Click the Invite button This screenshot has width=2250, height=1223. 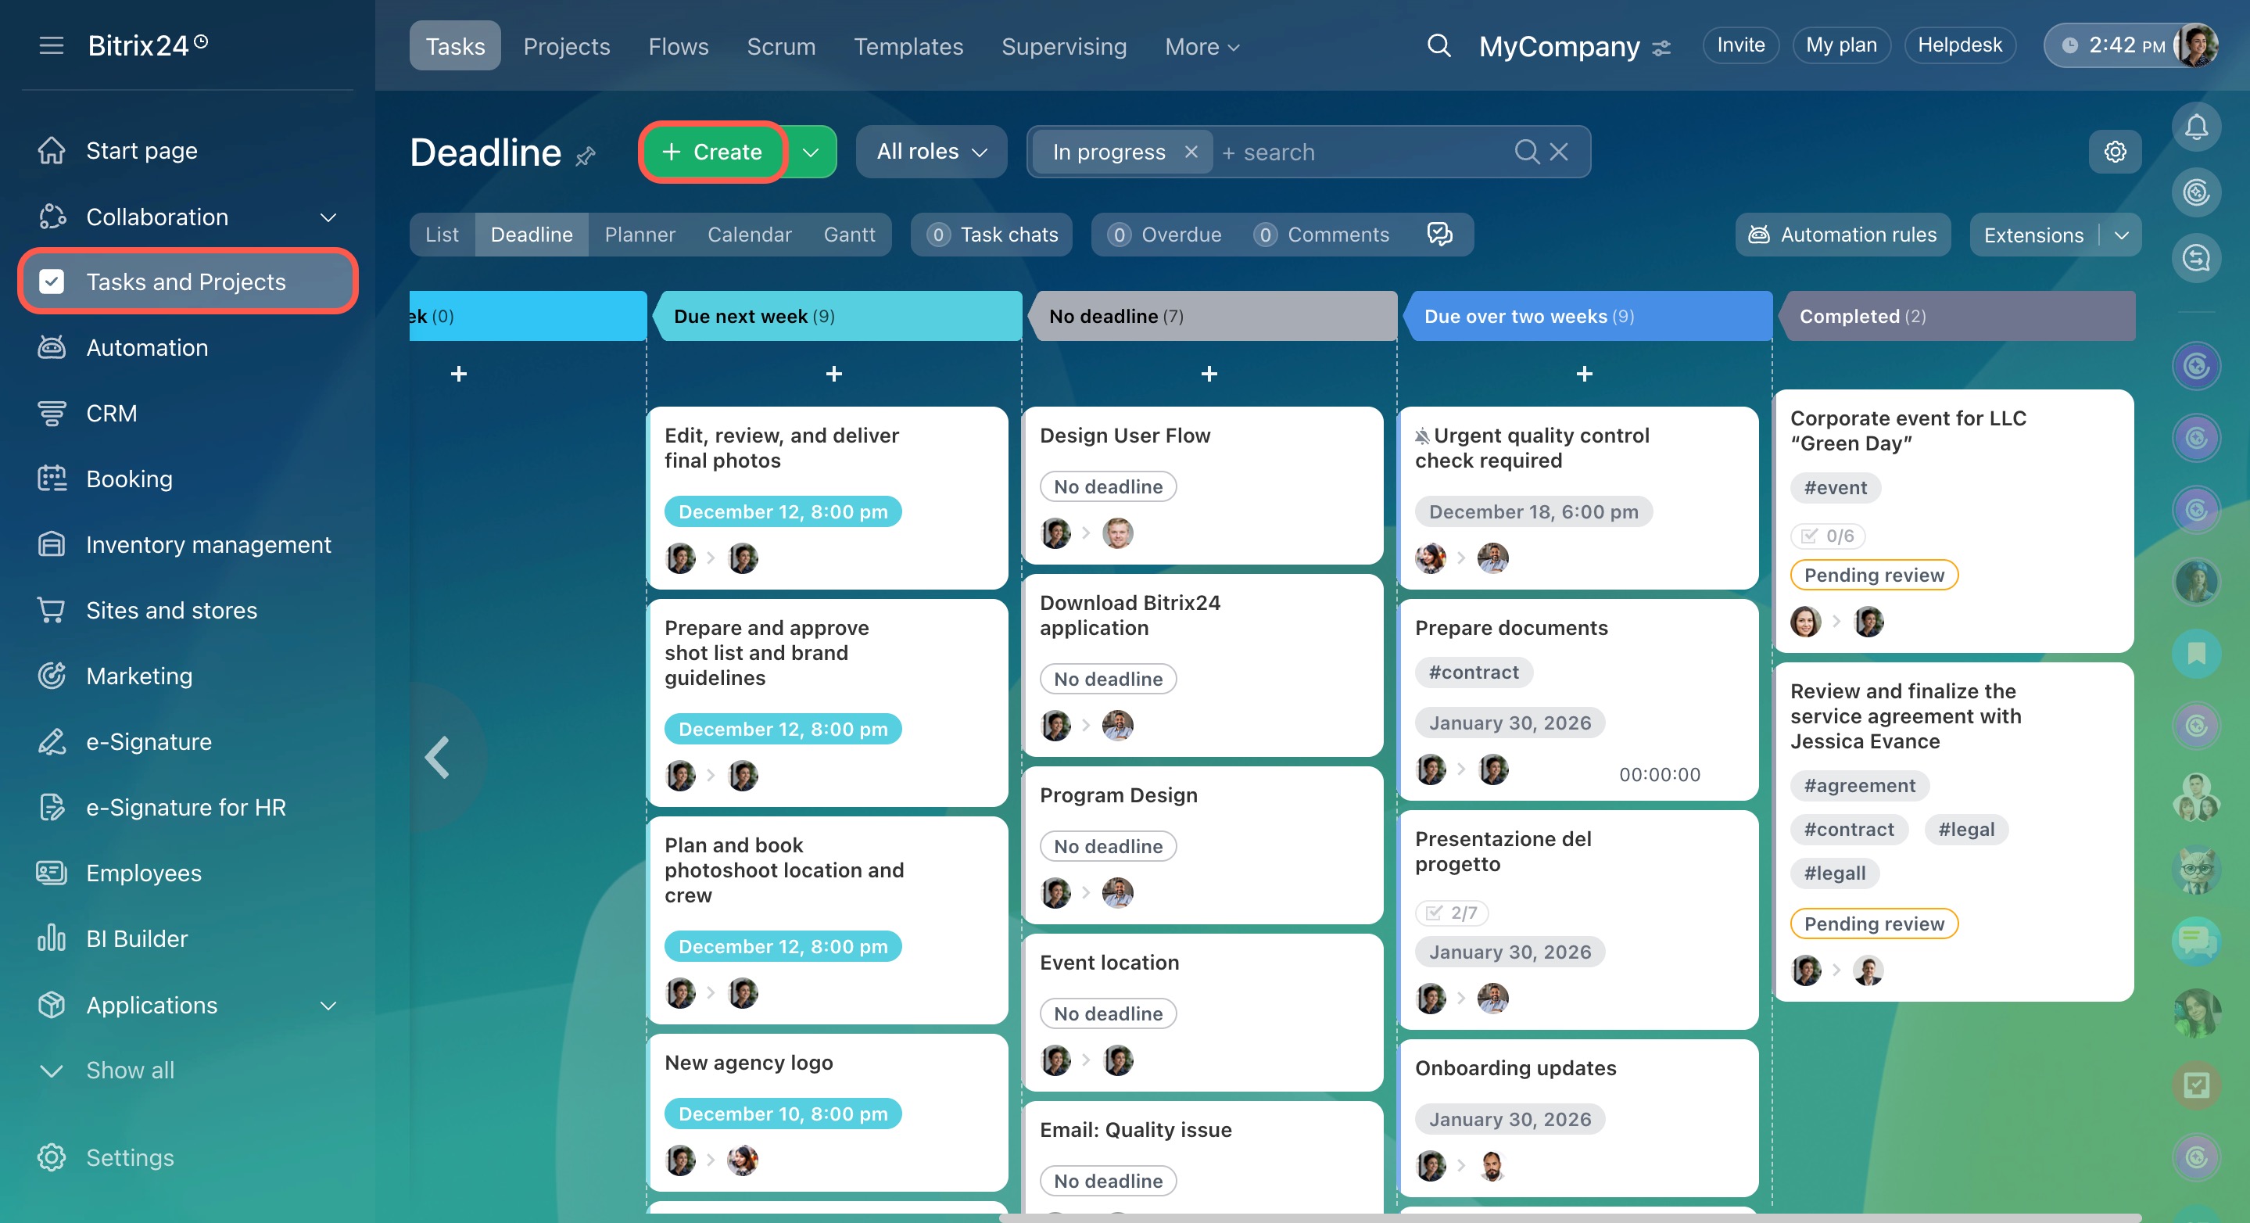pyautogui.click(x=1740, y=45)
